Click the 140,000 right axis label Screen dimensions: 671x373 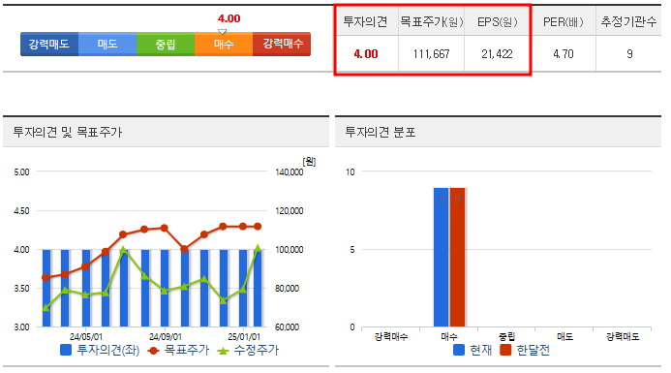click(x=290, y=172)
